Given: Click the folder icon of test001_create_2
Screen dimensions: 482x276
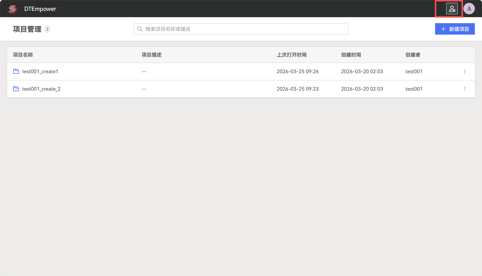Looking at the screenshot, I should [16, 89].
